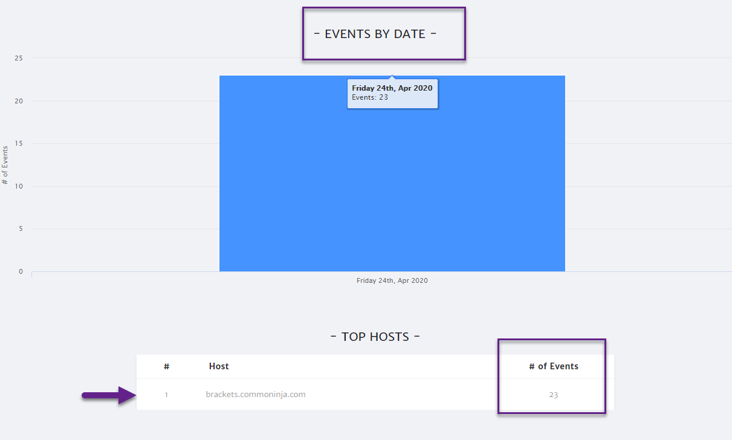Click the rank number 1 in the hosts table

pos(166,395)
